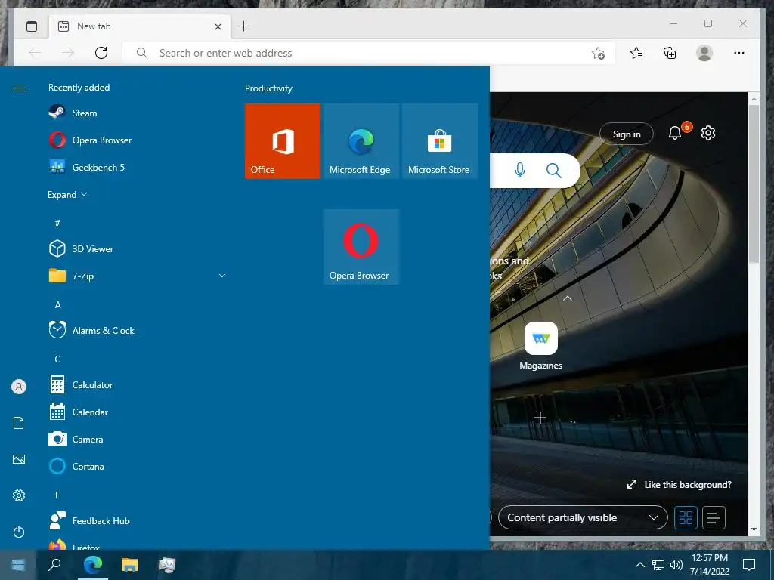
Task: Add a quick link with plus icon
Action: [540, 418]
